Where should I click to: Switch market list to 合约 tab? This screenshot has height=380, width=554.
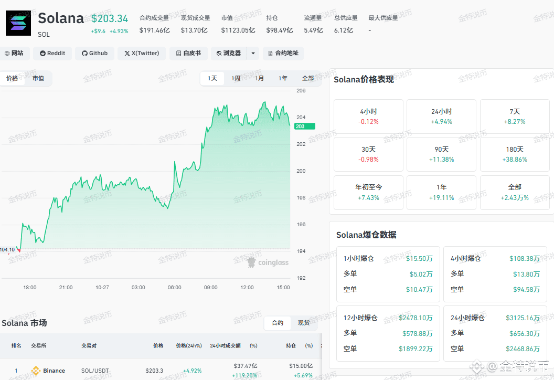[278, 323]
